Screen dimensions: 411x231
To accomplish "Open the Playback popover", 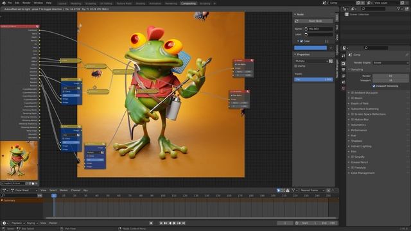I will 17,223.
